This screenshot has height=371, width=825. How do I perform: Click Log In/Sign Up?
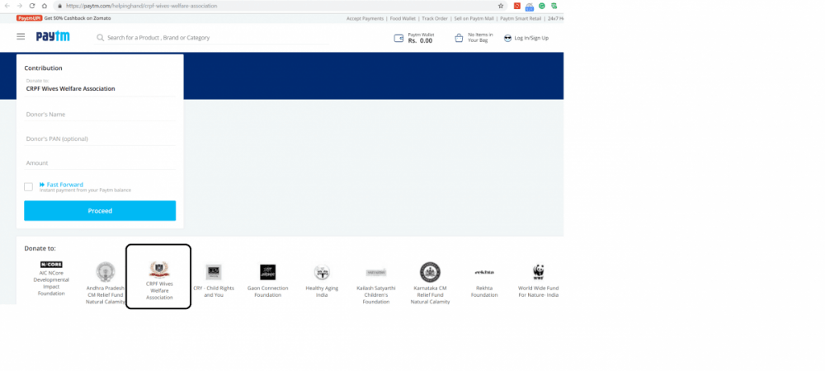530,38
